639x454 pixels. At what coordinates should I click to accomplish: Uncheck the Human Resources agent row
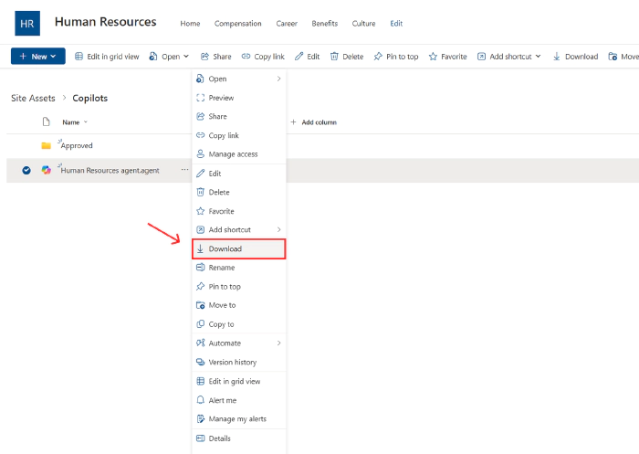pos(26,170)
